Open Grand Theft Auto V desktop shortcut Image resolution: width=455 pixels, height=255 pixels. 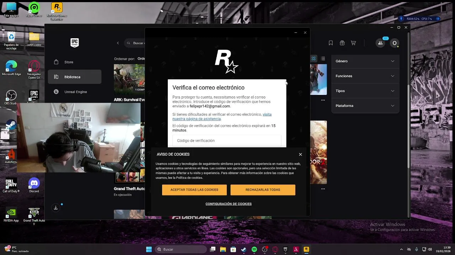[x=34, y=216]
